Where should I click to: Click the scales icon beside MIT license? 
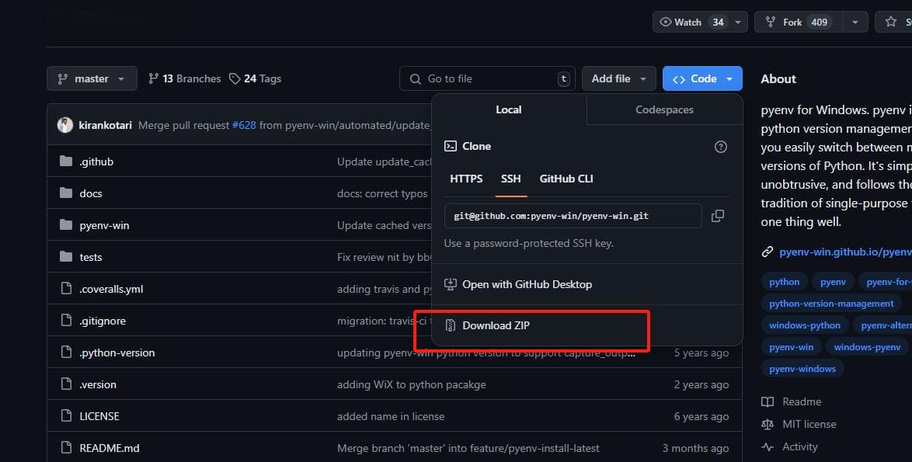click(768, 424)
